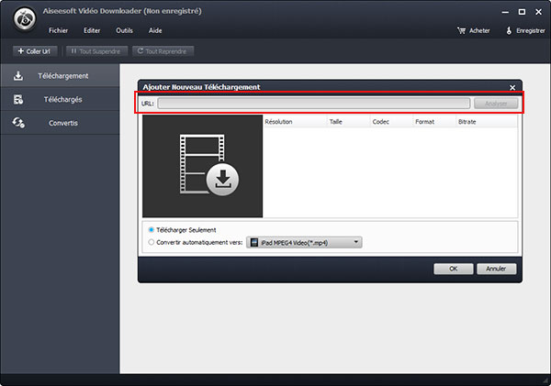The image size is (551, 386).
Task: Click the video download placeholder thumbnail
Action: coord(202,166)
